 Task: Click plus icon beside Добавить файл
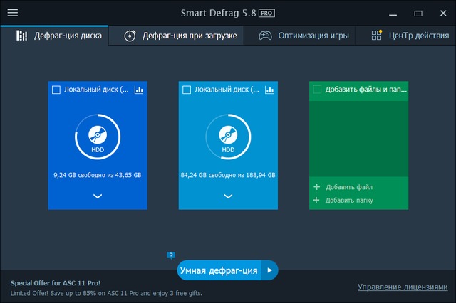(316, 187)
